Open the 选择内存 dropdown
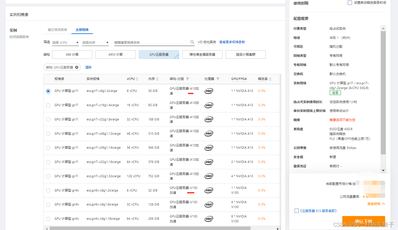This screenshot has width=398, height=230. point(95,43)
